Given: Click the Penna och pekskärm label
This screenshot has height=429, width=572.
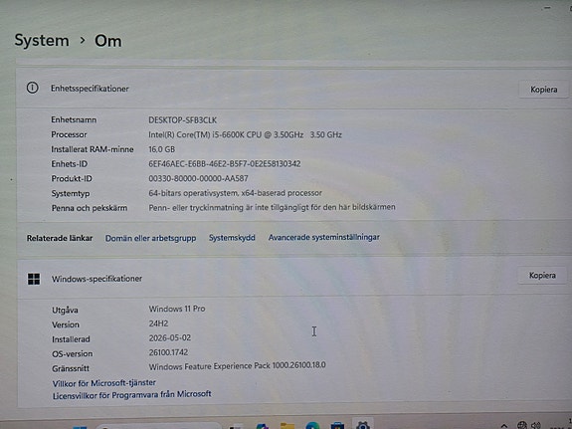Looking at the screenshot, I should [x=90, y=208].
